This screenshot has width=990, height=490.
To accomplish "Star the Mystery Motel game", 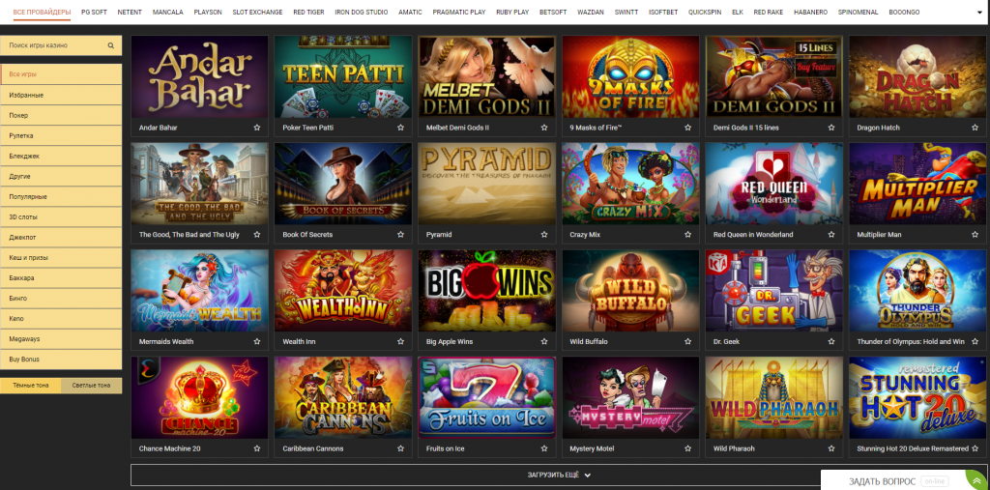I will (x=688, y=449).
